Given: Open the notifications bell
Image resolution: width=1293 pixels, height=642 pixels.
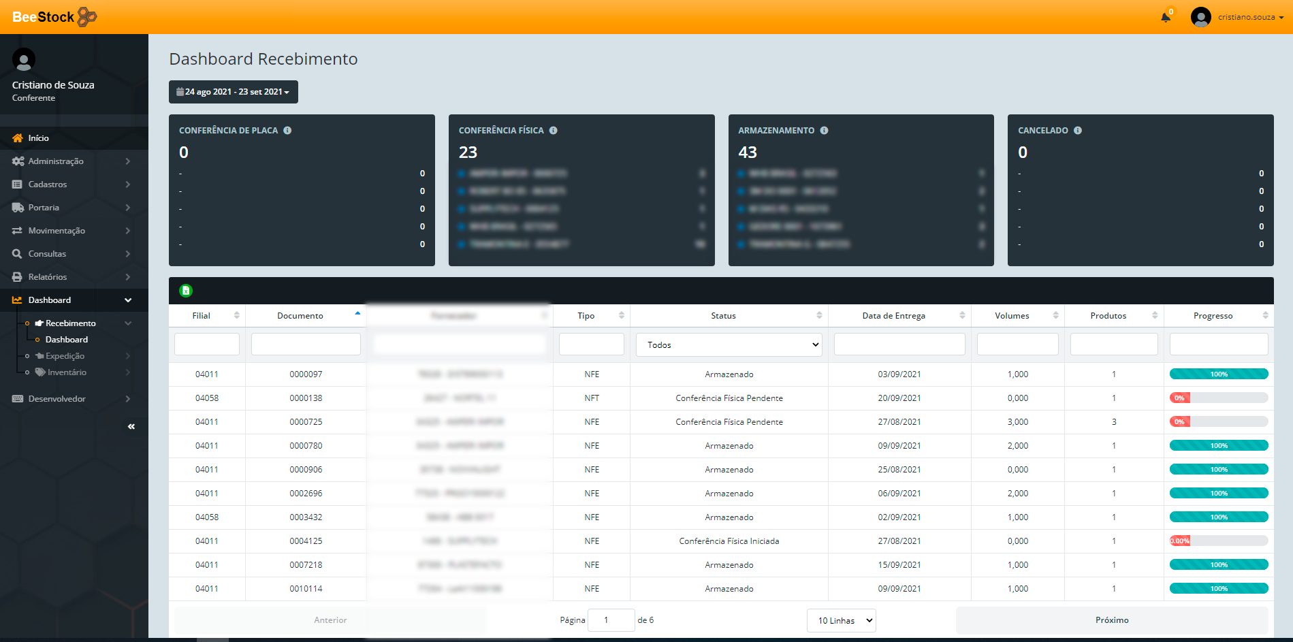Looking at the screenshot, I should point(1166,17).
